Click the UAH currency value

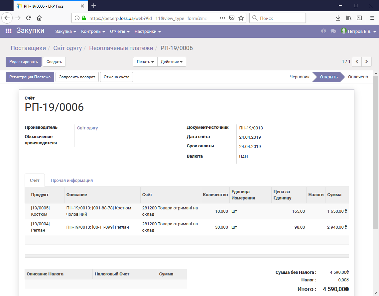243,157
